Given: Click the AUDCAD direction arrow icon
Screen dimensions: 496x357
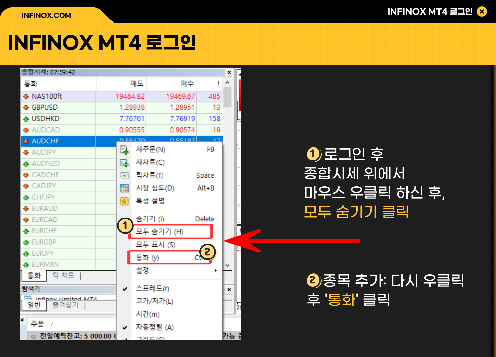Looking at the screenshot, I should [x=26, y=130].
